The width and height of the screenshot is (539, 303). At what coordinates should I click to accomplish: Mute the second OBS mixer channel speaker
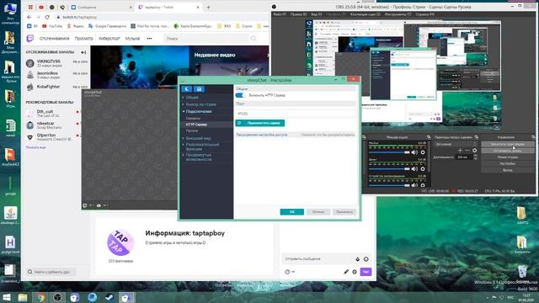click(414, 168)
